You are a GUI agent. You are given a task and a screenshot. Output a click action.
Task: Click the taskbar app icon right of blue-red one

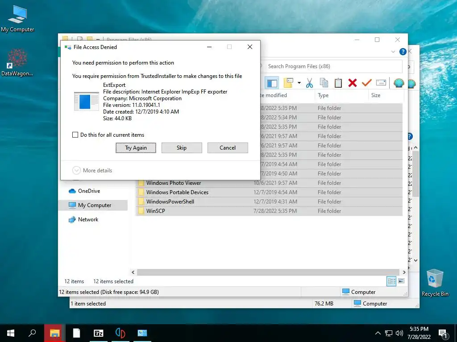[x=142, y=333]
